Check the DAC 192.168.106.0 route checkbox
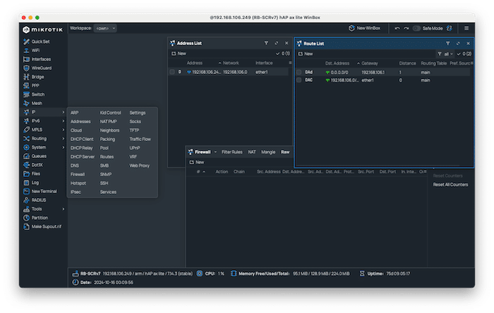Image resolution: width=494 pixels, height=313 pixels. pyautogui.click(x=299, y=80)
